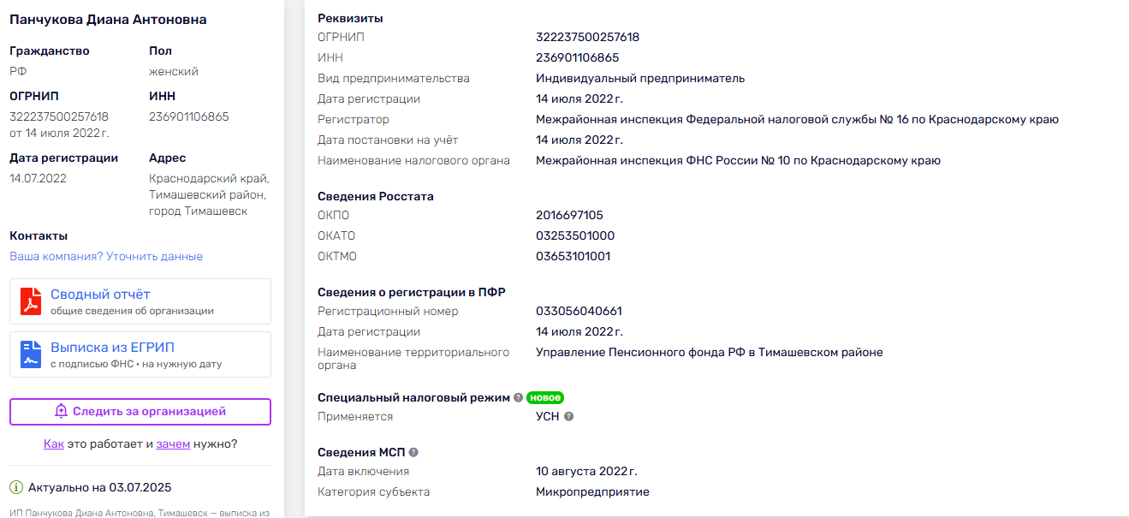Open the Сводный отчёт report
This screenshot has width=1129, height=518.
point(140,301)
